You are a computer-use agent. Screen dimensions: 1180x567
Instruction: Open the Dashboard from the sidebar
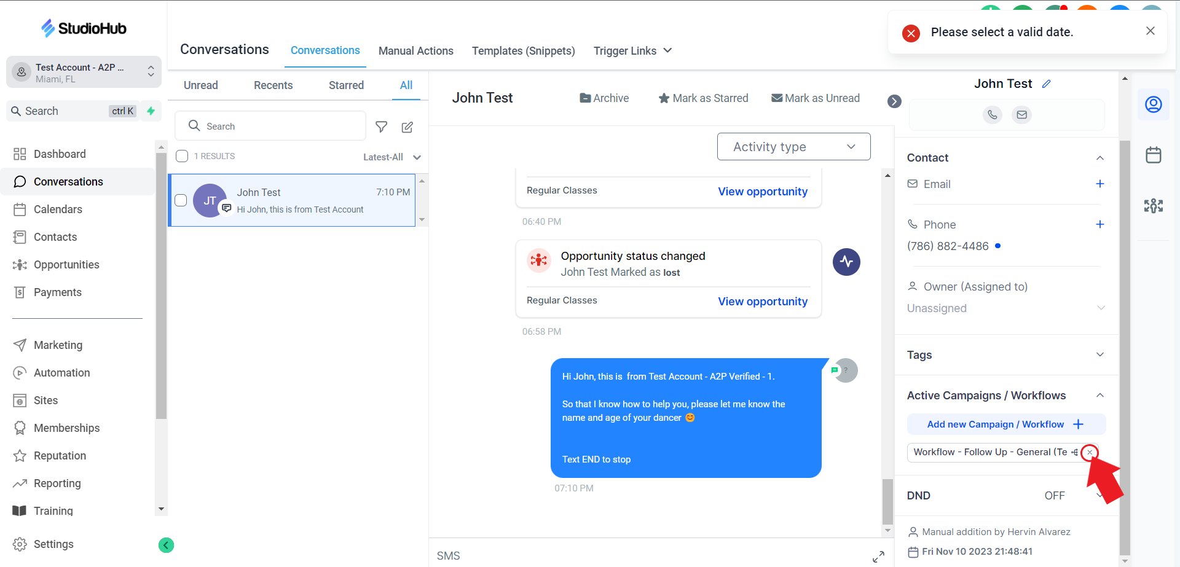pos(60,154)
